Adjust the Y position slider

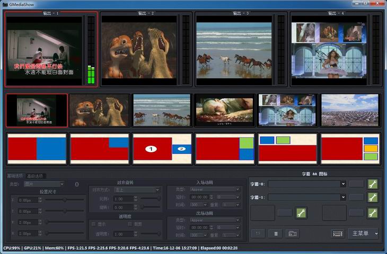tap(65, 211)
